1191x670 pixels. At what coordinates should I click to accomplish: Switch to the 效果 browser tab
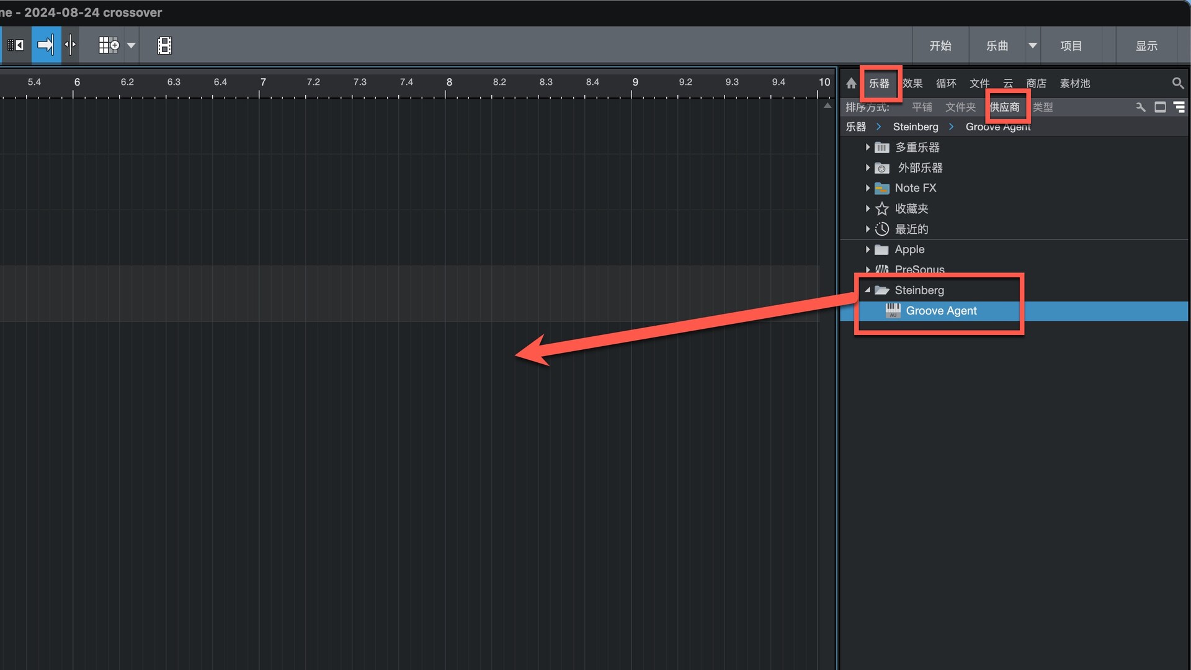tap(912, 83)
